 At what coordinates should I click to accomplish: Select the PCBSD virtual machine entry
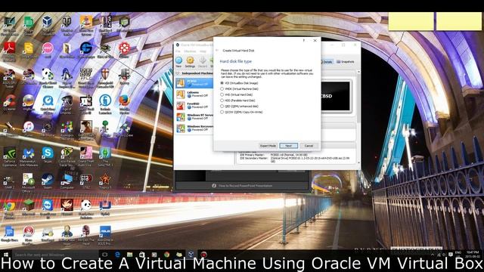point(194,82)
